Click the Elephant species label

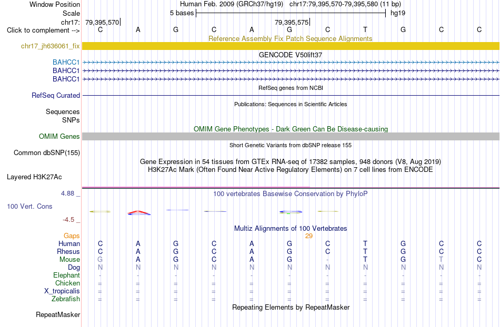pos(66,275)
